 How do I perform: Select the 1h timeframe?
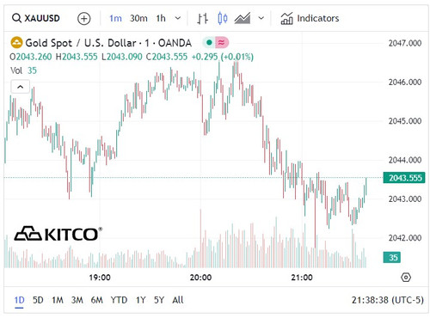[x=161, y=18]
